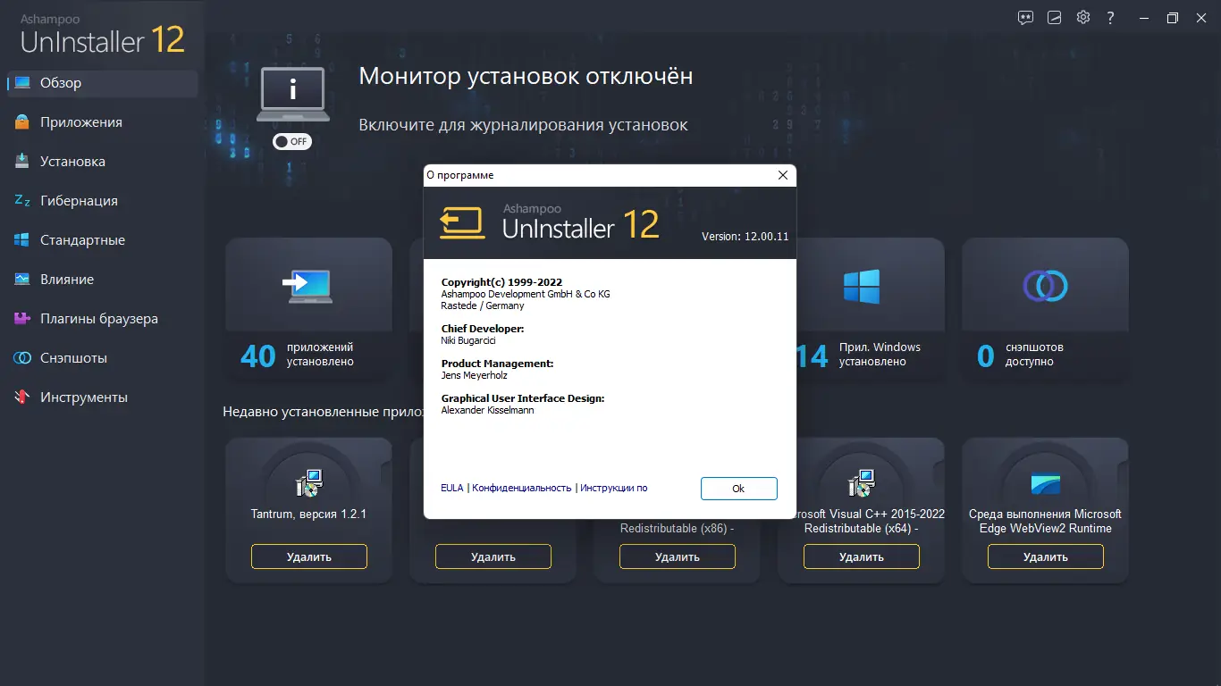Turn on the install monitor OFF switch
Screen dimensions: 1221x686
[292, 141]
